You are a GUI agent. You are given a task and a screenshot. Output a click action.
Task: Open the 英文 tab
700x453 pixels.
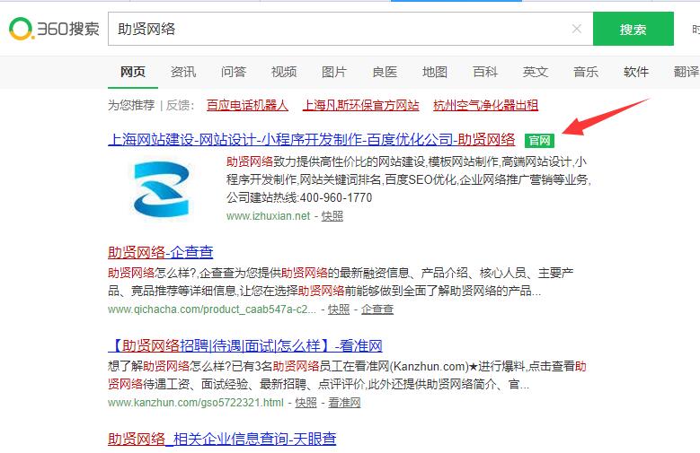pyautogui.click(x=536, y=72)
